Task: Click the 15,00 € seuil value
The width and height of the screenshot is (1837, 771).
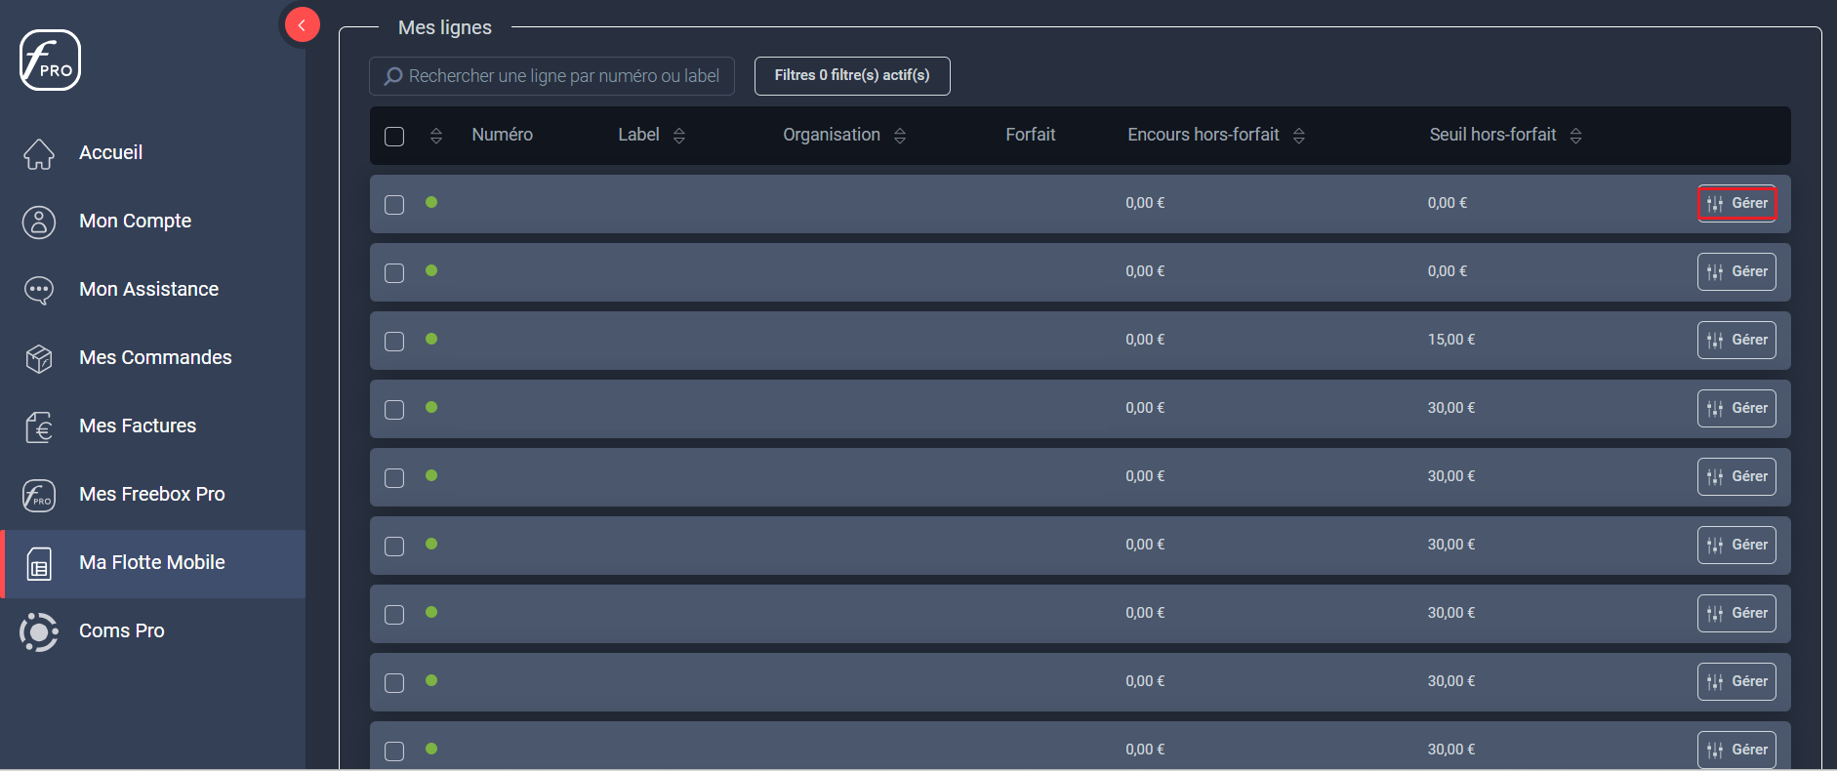Action: (1451, 340)
